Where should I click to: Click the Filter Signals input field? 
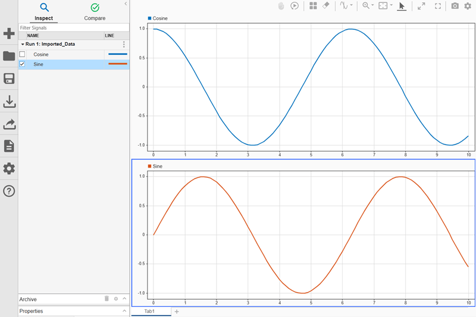(74, 27)
